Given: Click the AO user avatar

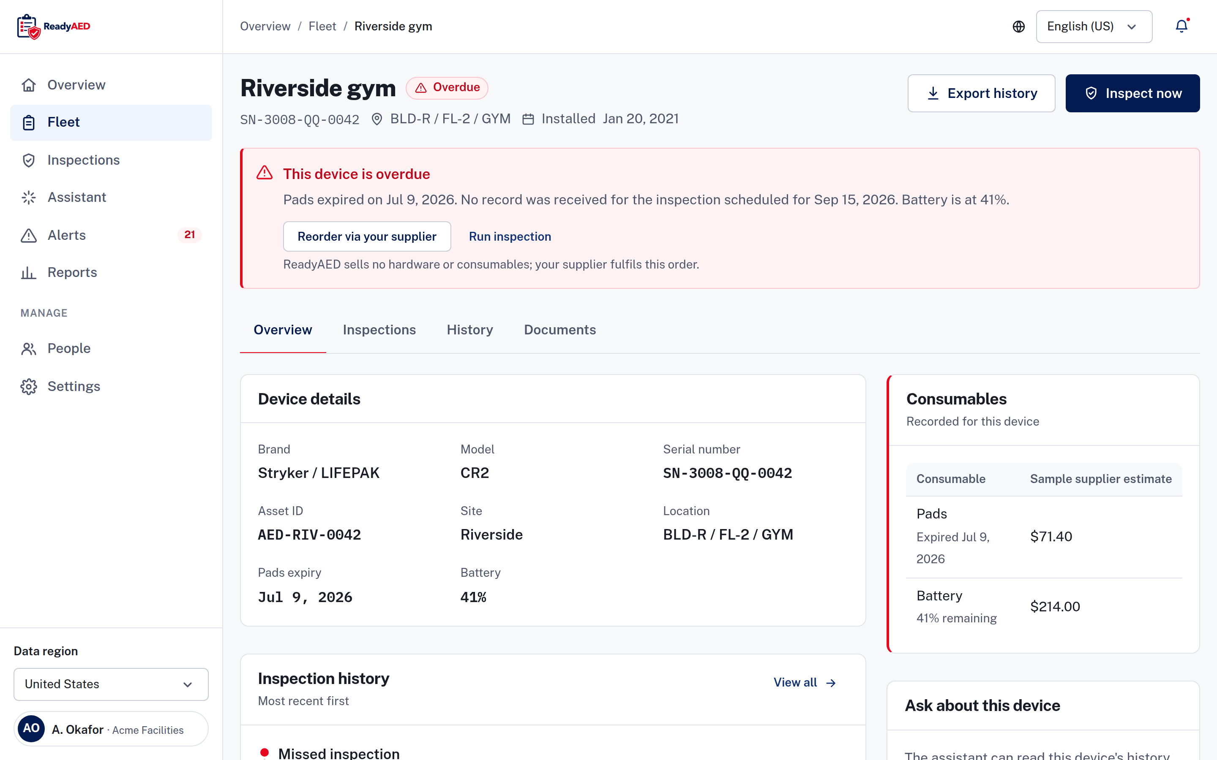Looking at the screenshot, I should tap(31, 729).
